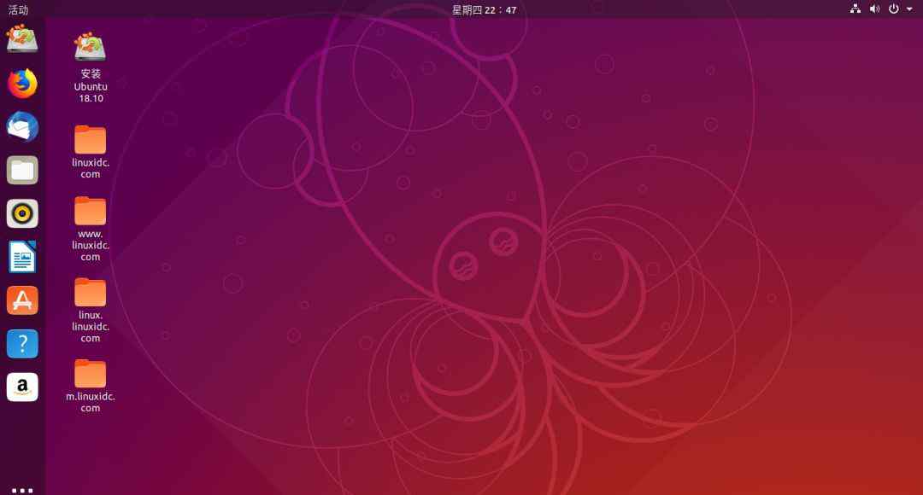
Task: Click the Ubuntu installer icon in dock
Action: coord(22,39)
